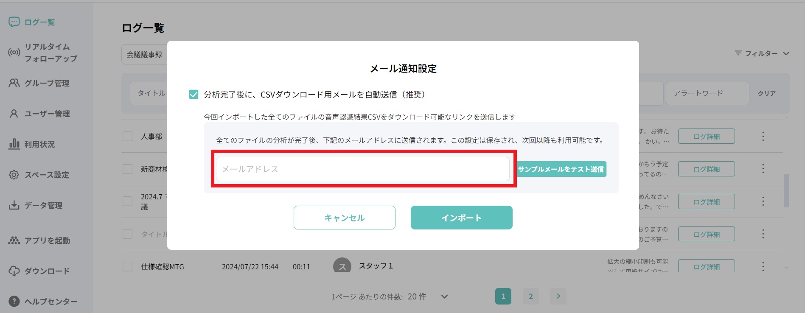Open more options for 人事部 row
The image size is (805, 313).
pos(763,136)
